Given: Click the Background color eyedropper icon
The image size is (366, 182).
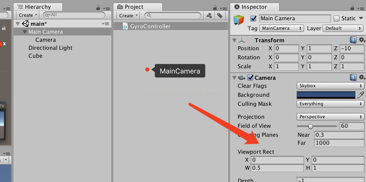Looking at the screenshot, I should pyautogui.click(x=361, y=95).
